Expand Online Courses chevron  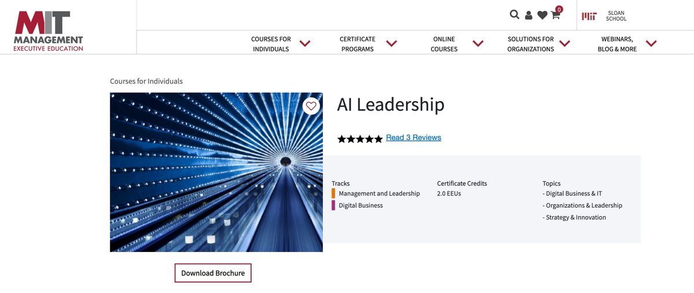(478, 43)
